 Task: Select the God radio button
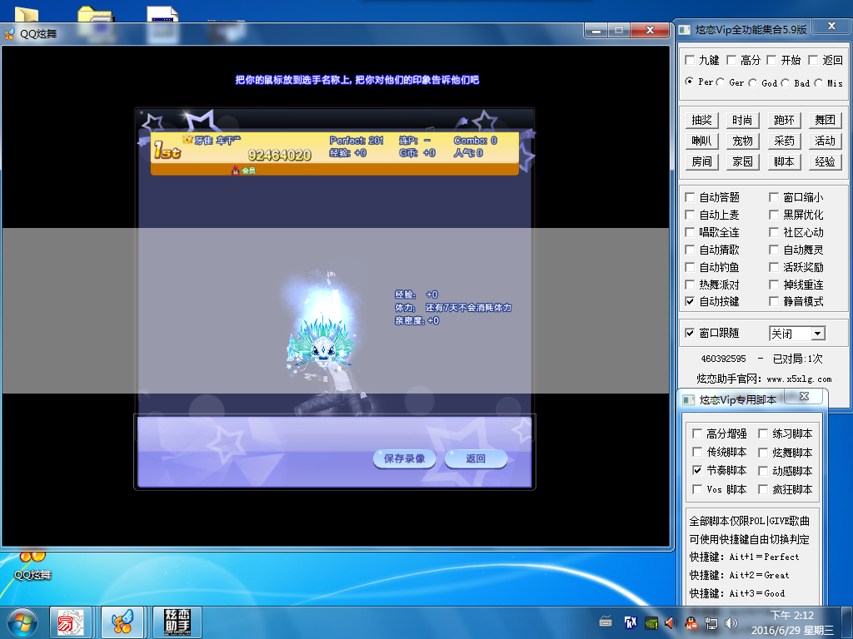(x=753, y=82)
